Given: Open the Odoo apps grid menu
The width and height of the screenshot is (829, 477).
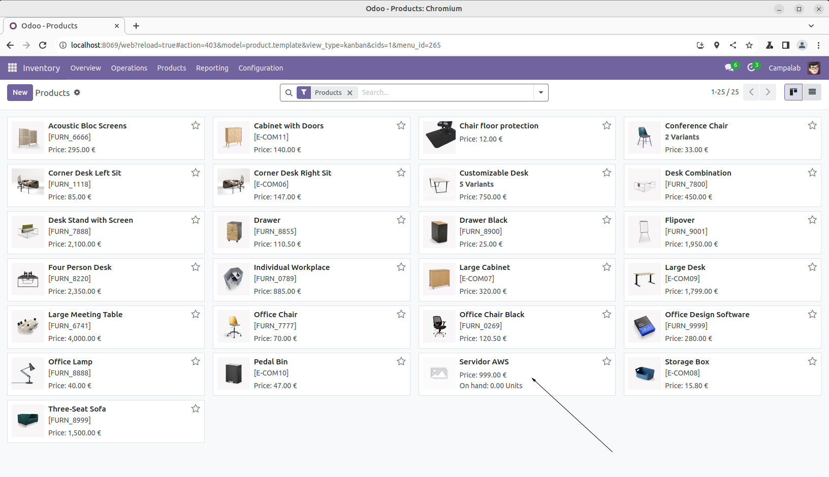Looking at the screenshot, I should pyautogui.click(x=12, y=68).
